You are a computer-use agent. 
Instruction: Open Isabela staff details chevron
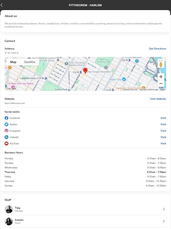tap(164, 221)
